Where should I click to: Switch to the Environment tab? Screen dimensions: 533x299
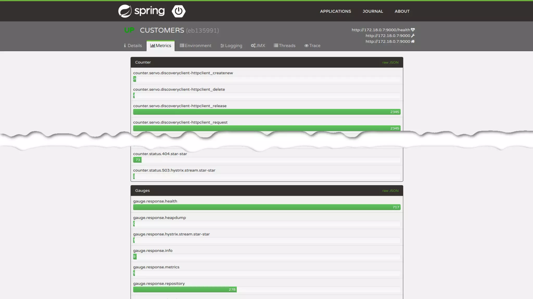(195, 46)
